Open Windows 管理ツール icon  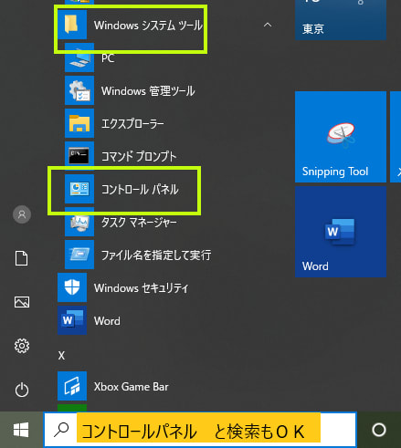point(79,90)
